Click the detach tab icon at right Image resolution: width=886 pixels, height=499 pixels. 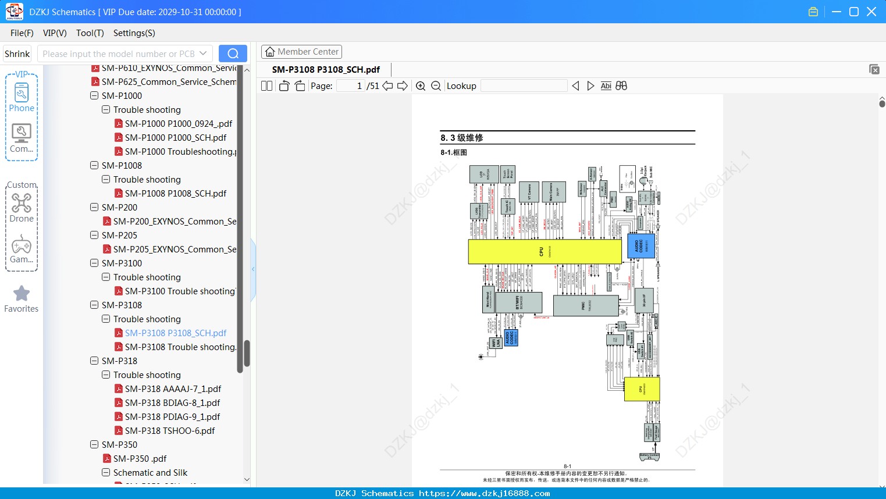[x=874, y=69]
